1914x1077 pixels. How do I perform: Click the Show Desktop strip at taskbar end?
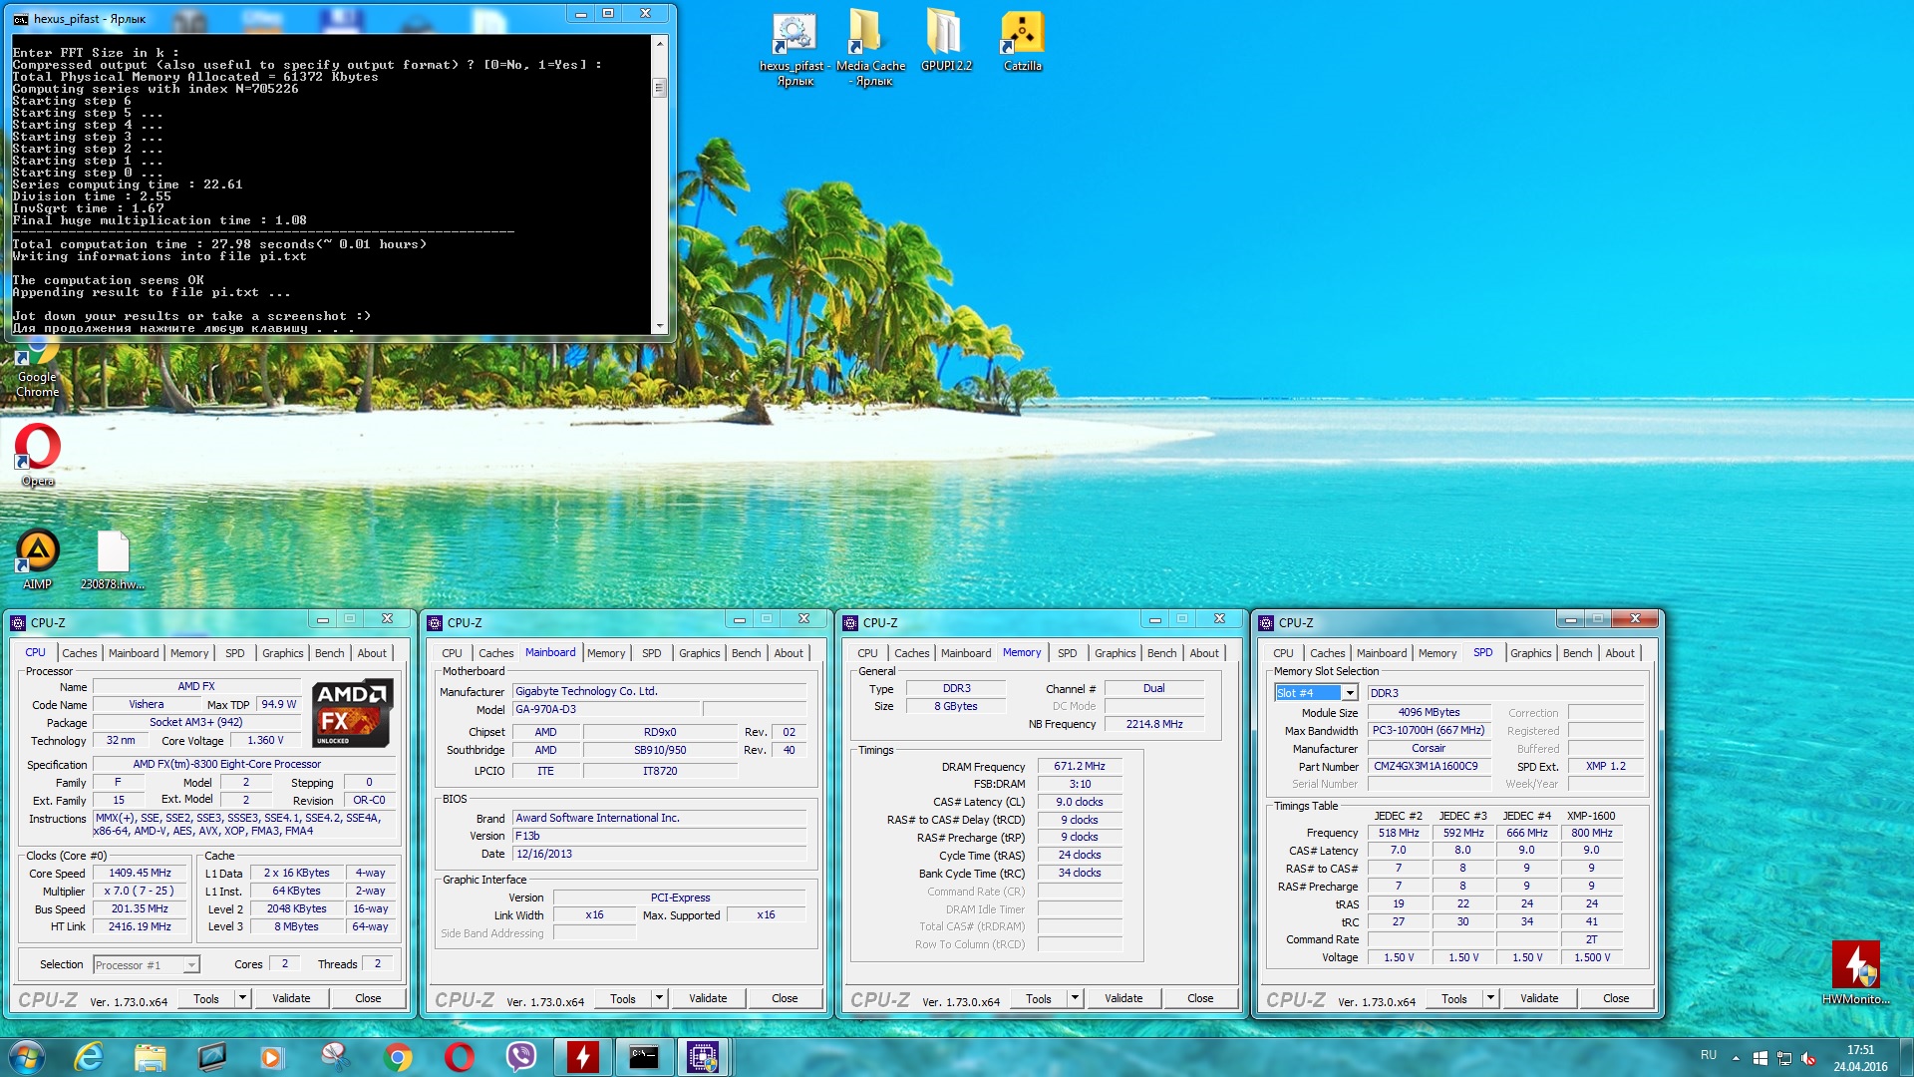point(1906,1057)
